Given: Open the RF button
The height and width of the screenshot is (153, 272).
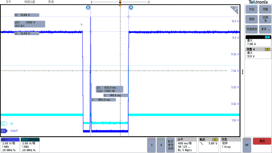Looking at the screenshot, I should [x=247, y=145].
